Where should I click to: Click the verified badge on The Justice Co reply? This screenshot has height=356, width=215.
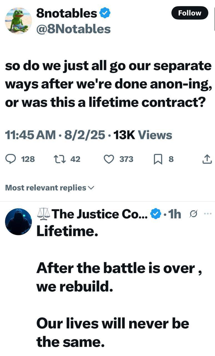click(156, 214)
